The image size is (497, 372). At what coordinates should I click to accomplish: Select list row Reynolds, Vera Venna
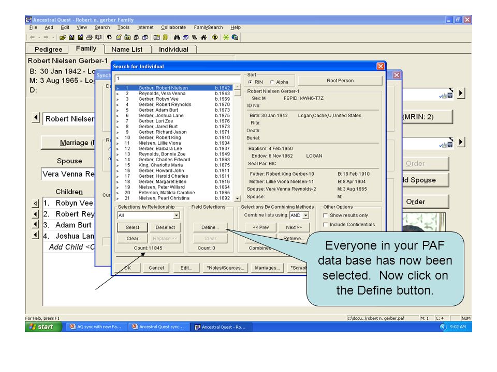[x=174, y=94]
